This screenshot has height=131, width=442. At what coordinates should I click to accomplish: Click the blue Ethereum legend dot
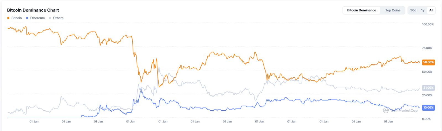point(27,18)
